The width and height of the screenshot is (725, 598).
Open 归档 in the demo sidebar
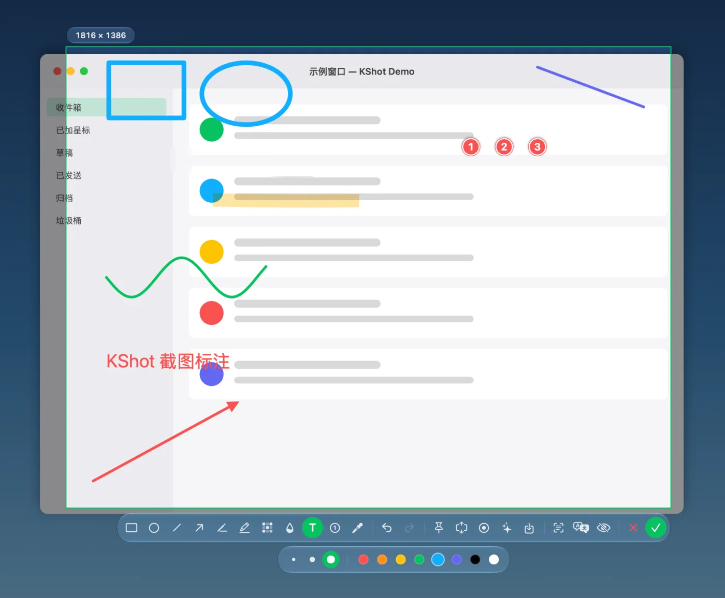65,198
